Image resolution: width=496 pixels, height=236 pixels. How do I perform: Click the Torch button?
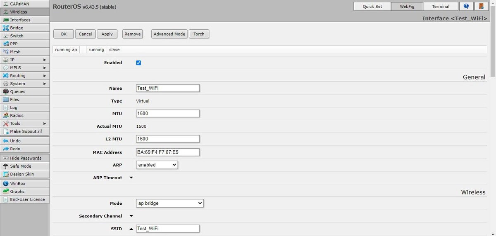[199, 34]
